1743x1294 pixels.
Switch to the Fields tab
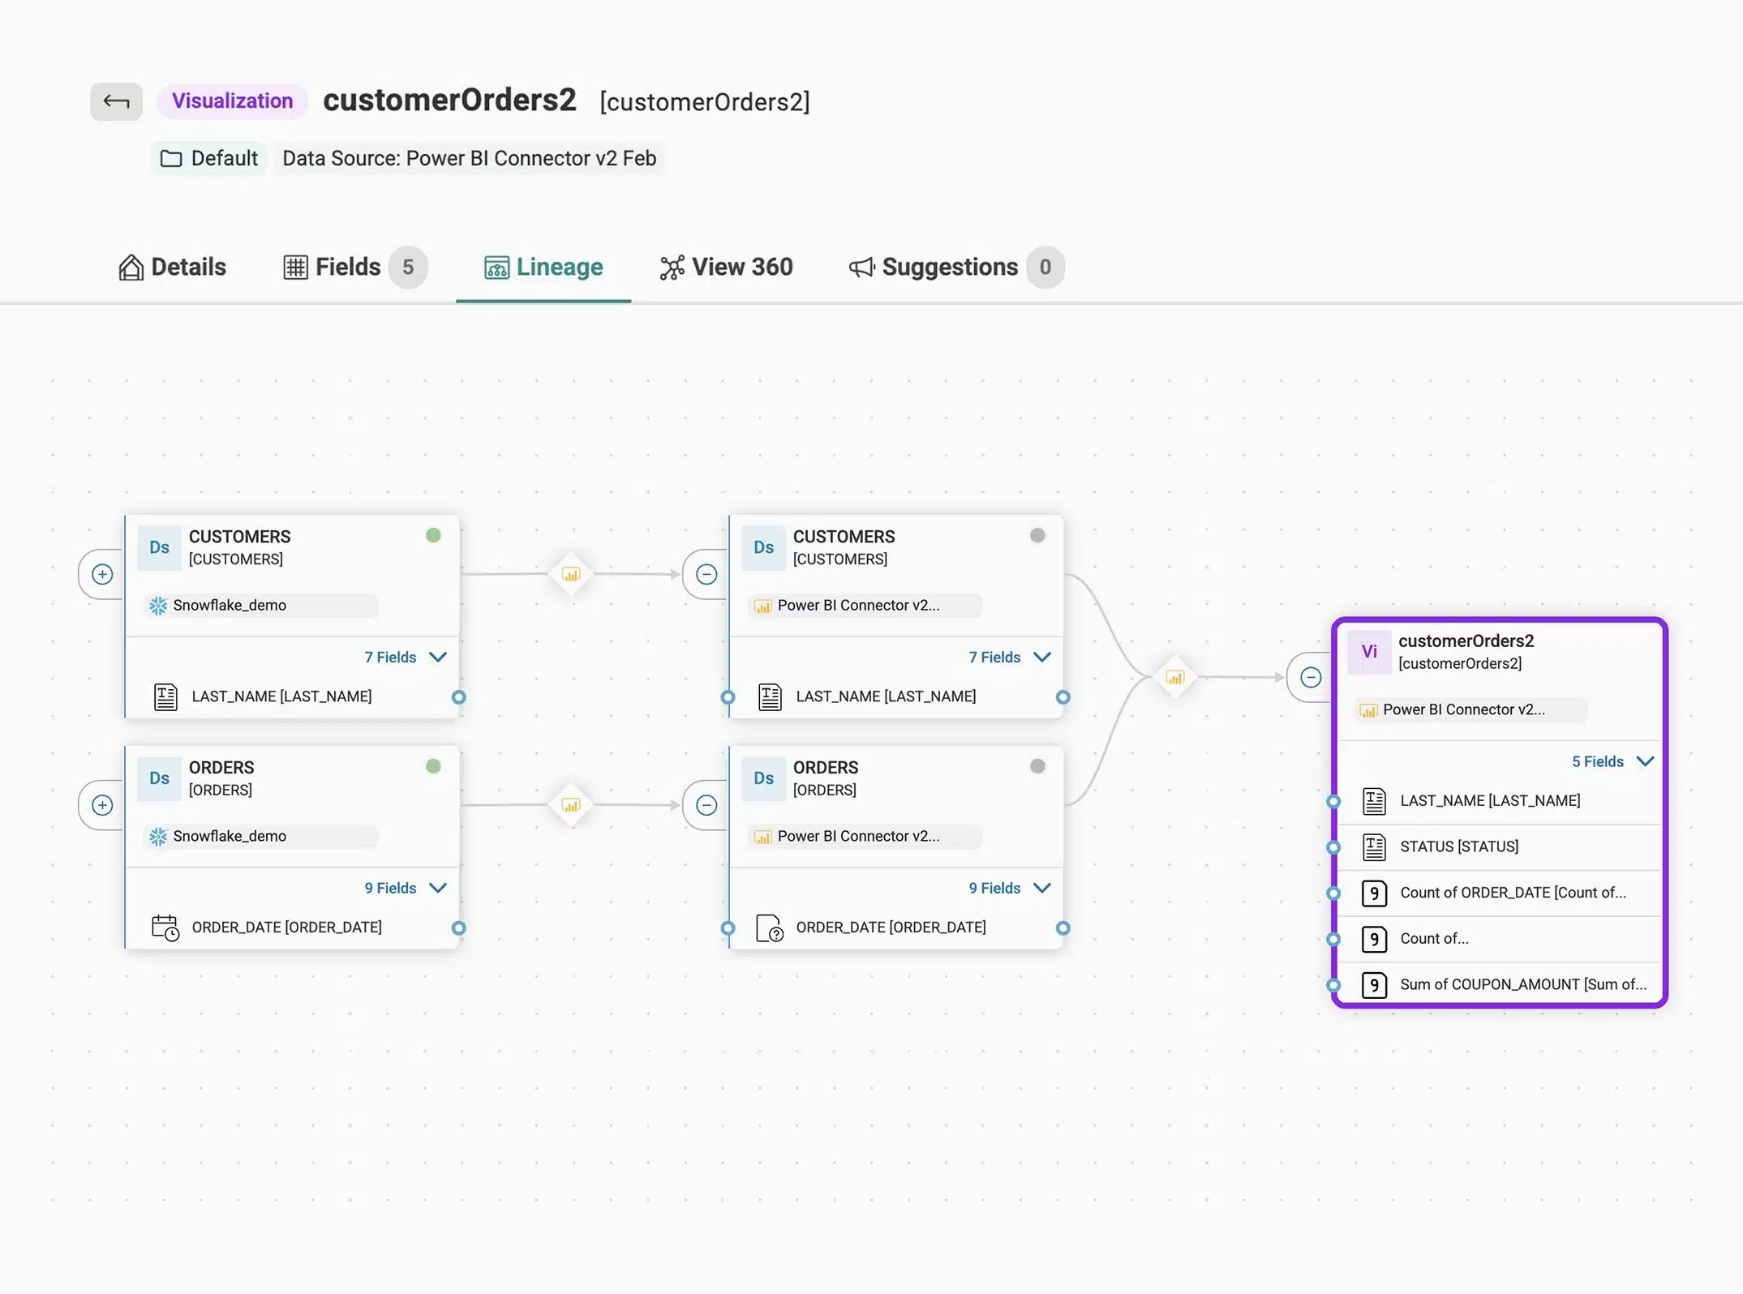pos(347,267)
